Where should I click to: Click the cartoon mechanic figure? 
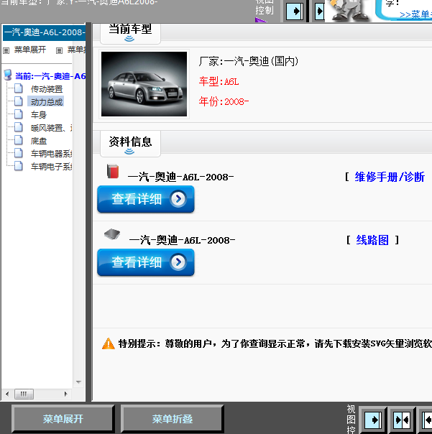(x=349, y=11)
